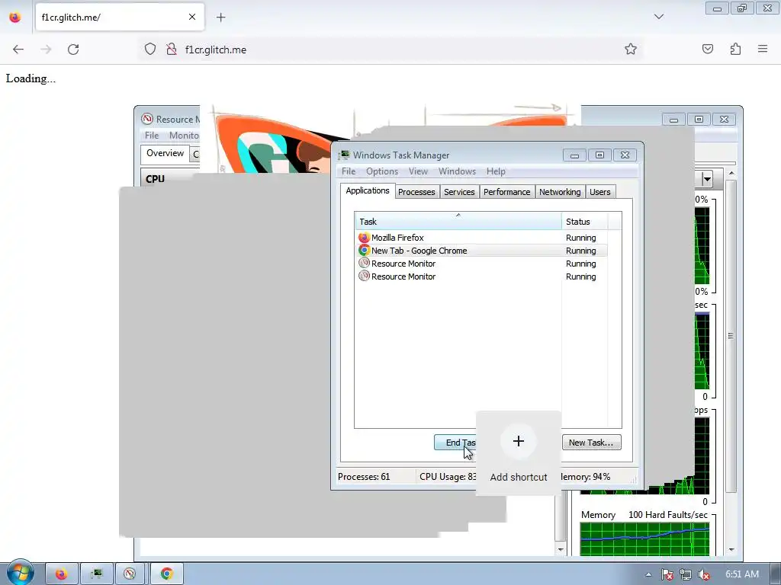The width and height of the screenshot is (781, 585).
Task: Click the Firefox taskbar icon
Action: click(61, 574)
